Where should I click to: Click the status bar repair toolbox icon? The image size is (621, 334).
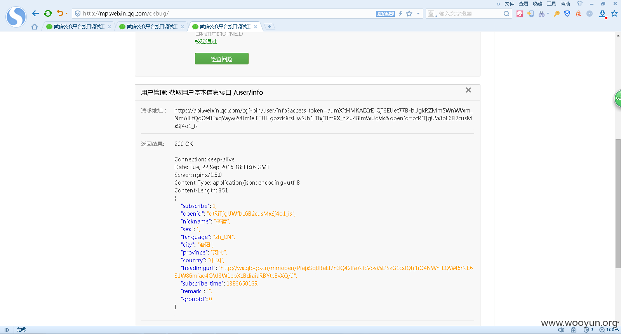coord(574,330)
